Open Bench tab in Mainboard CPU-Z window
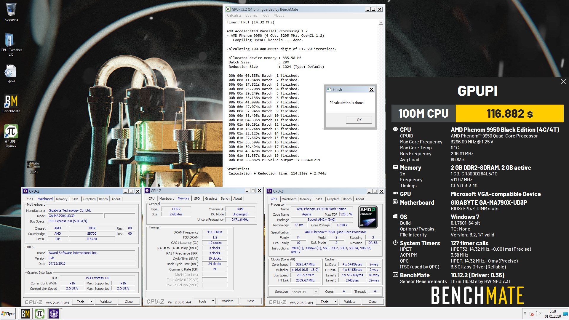Screen dimensions: 569x320 [103, 199]
